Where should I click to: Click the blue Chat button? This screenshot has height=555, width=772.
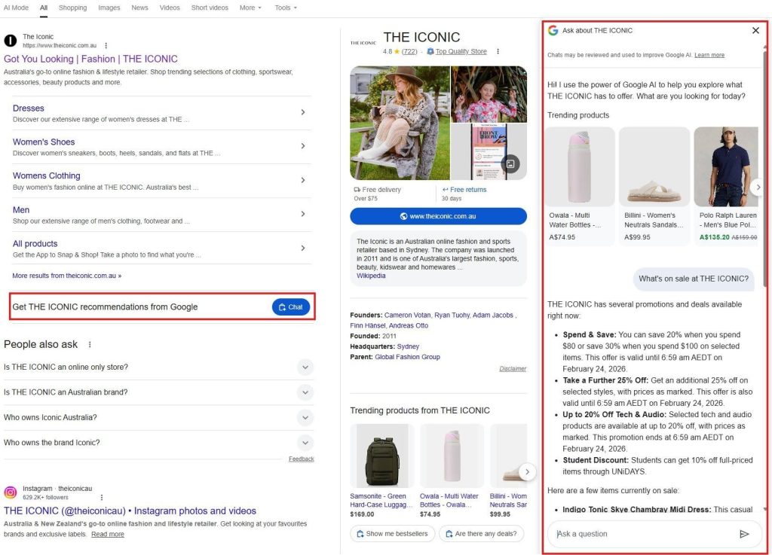[x=291, y=306]
